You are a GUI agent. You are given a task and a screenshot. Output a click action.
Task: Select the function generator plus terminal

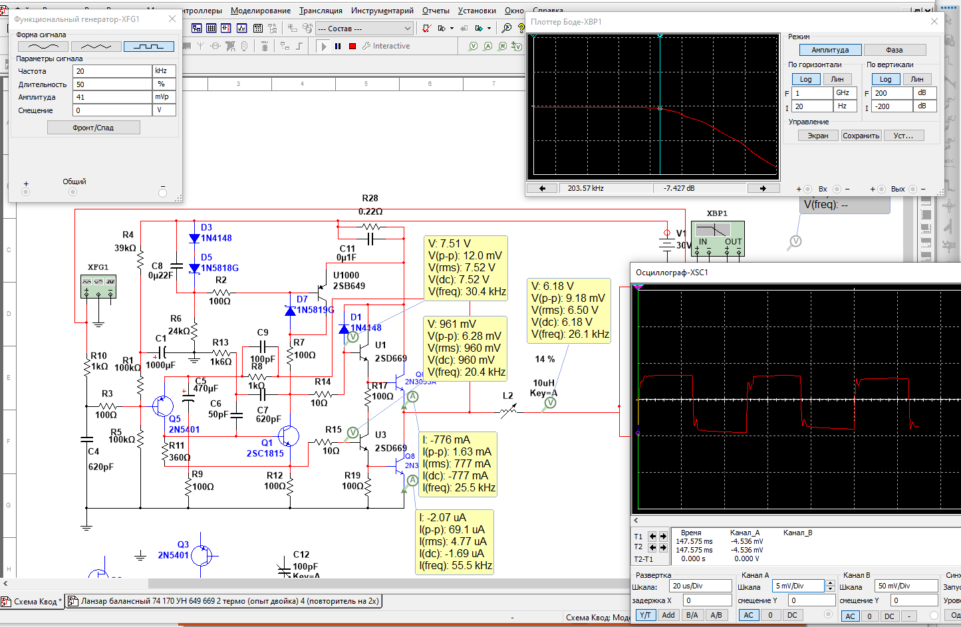point(26,192)
